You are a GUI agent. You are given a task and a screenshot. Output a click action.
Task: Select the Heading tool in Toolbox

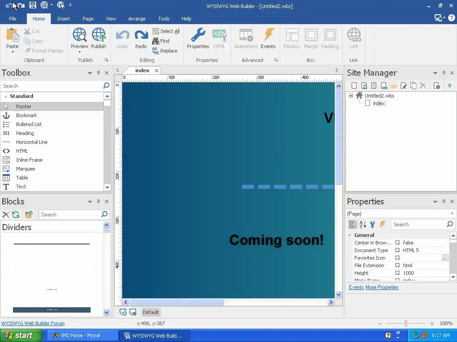point(52,133)
